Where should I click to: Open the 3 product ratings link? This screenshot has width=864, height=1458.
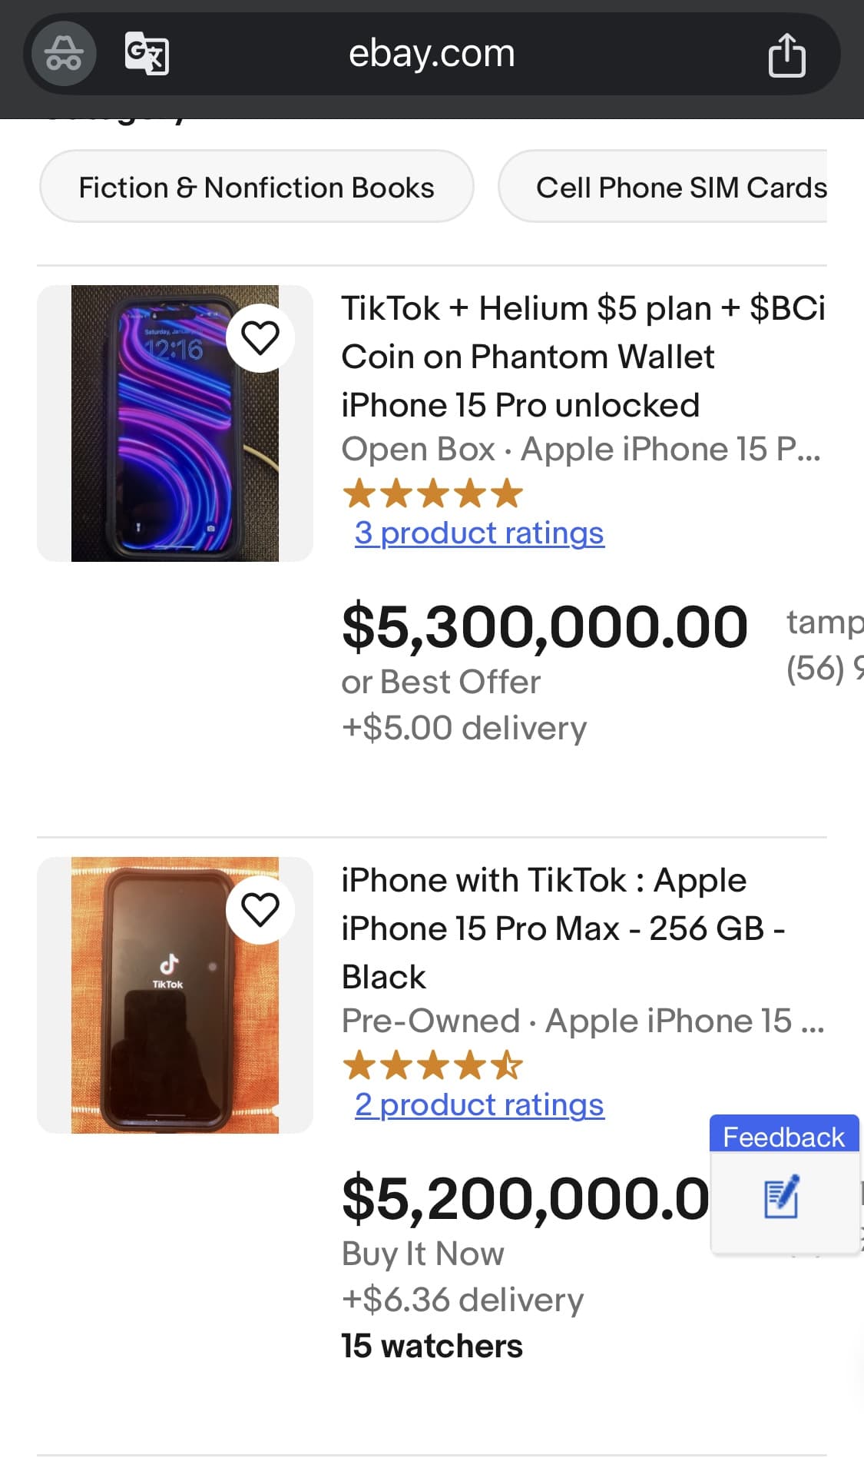[x=479, y=533]
